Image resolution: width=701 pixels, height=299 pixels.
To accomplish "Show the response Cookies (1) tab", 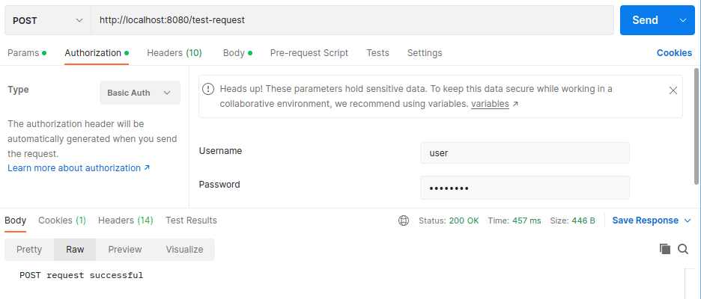I will (x=61, y=221).
